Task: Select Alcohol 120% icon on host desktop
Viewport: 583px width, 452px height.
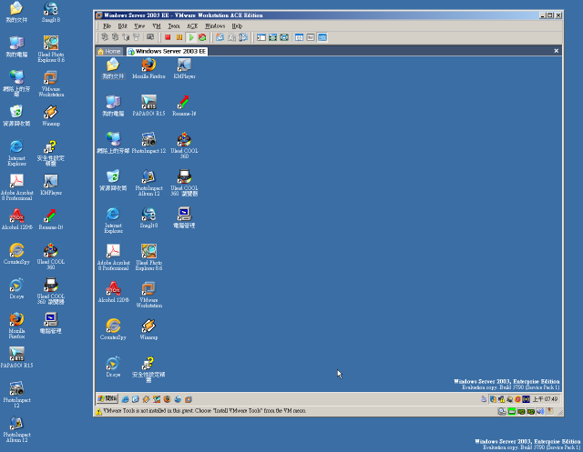Action: pyautogui.click(x=16, y=219)
